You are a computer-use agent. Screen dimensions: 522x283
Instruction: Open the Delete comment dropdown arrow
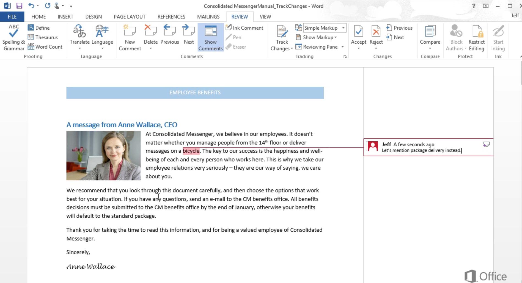[151, 49]
